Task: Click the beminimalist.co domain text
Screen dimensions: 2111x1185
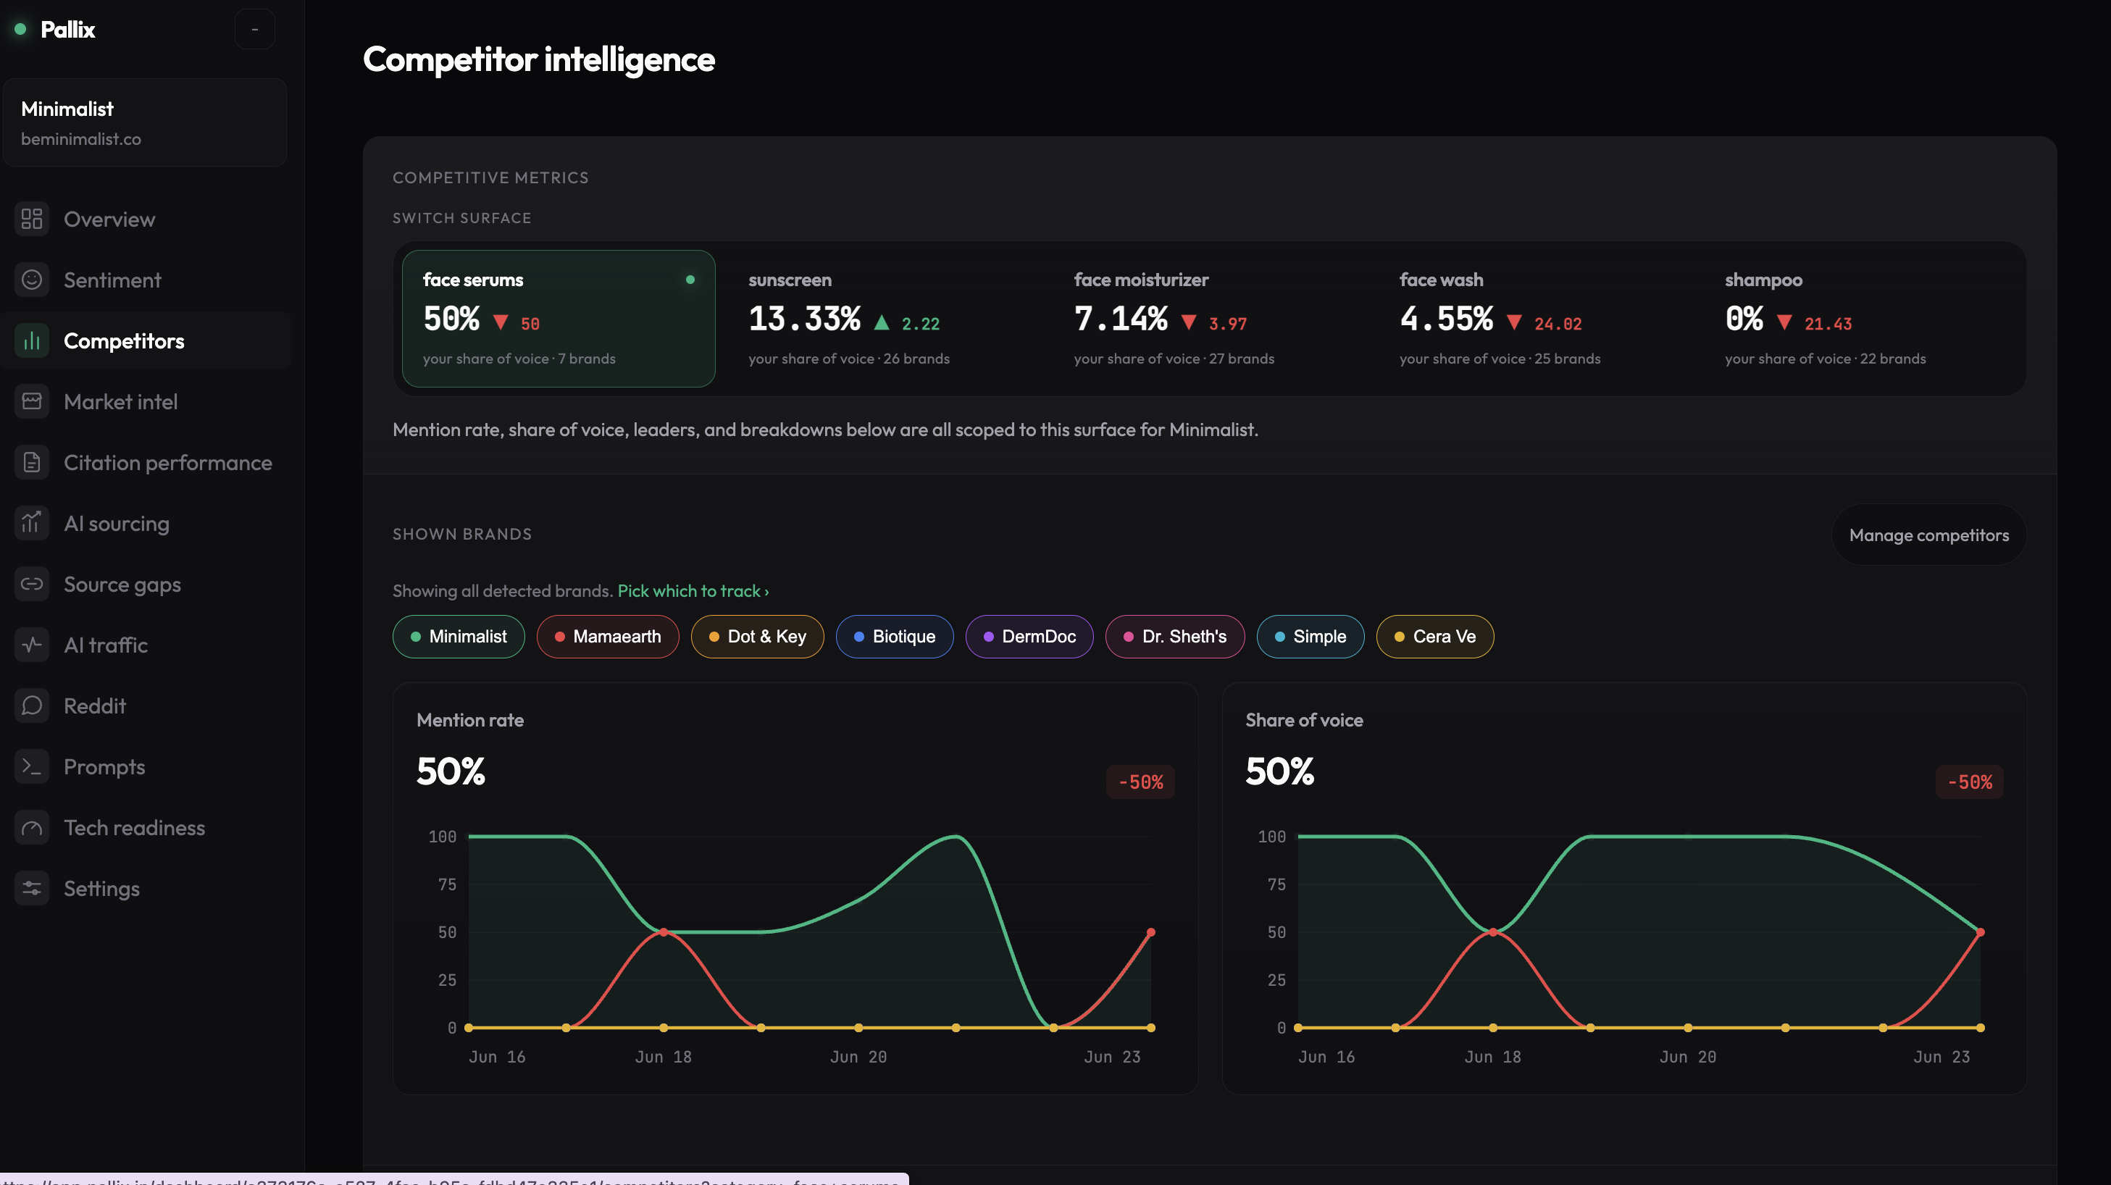Action: click(x=80, y=139)
